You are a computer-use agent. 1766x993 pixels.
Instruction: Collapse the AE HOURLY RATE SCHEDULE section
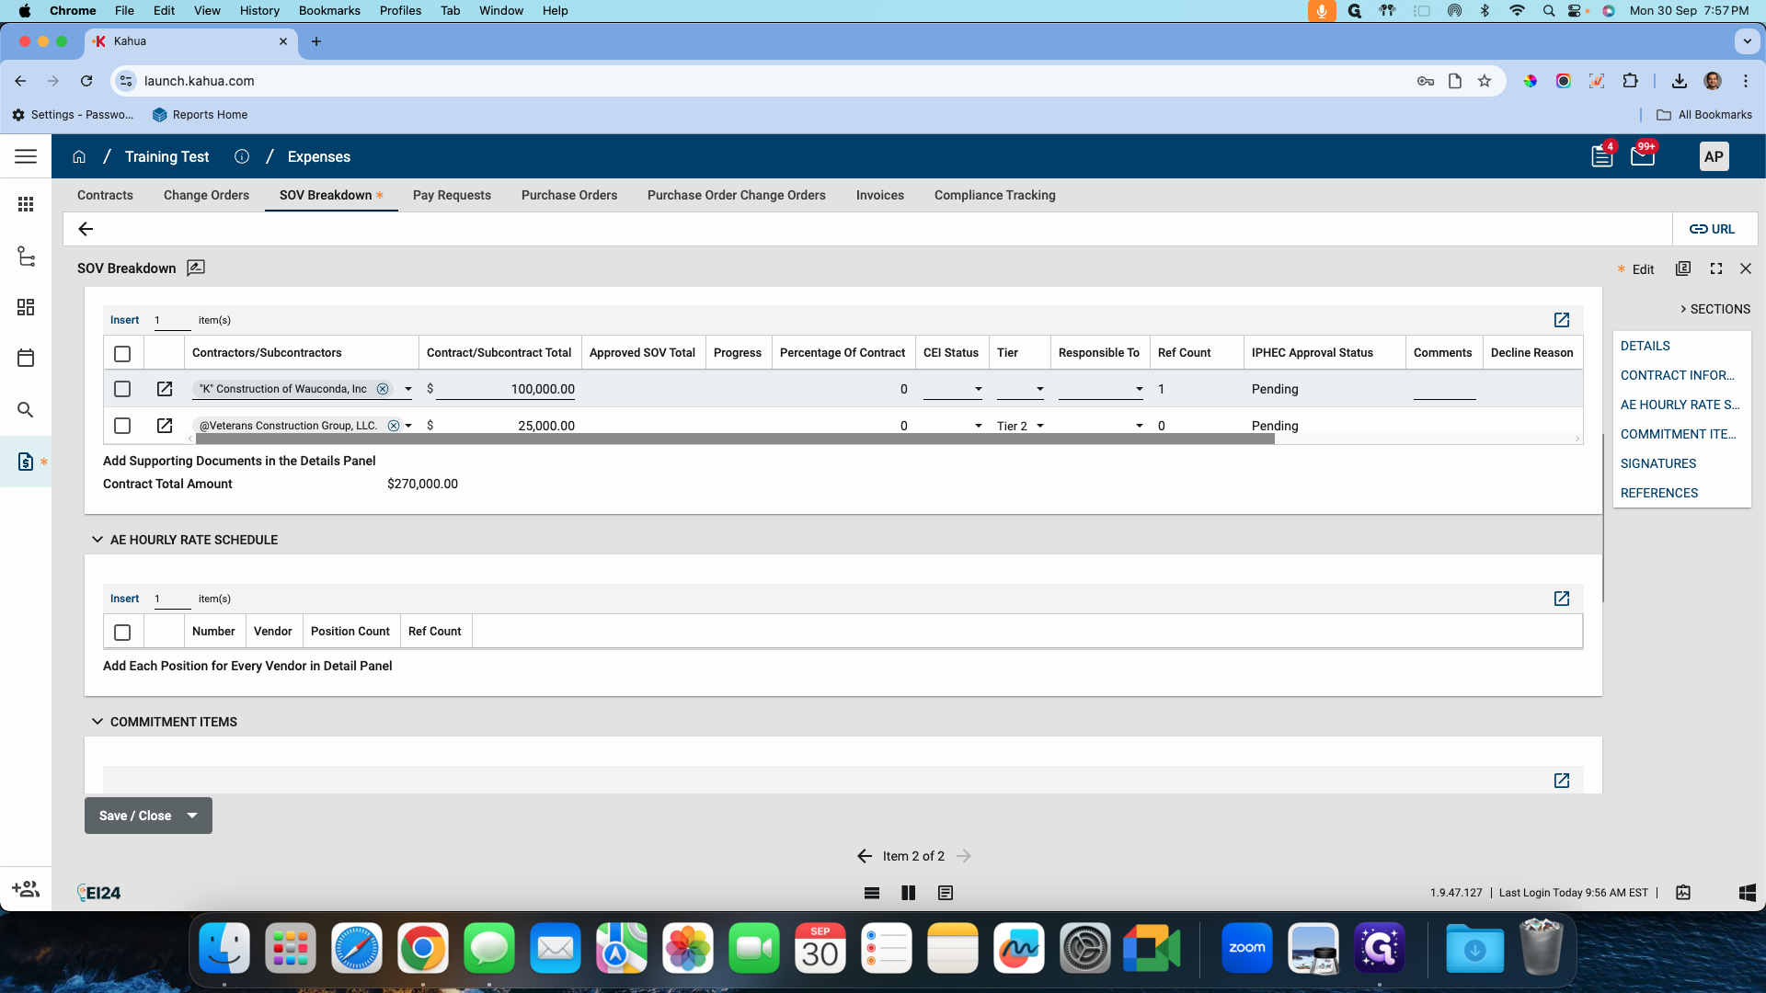[97, 540]
